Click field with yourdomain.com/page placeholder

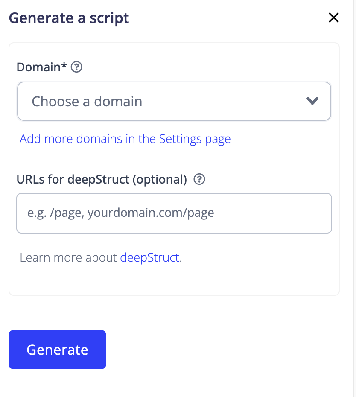[174, 213]
